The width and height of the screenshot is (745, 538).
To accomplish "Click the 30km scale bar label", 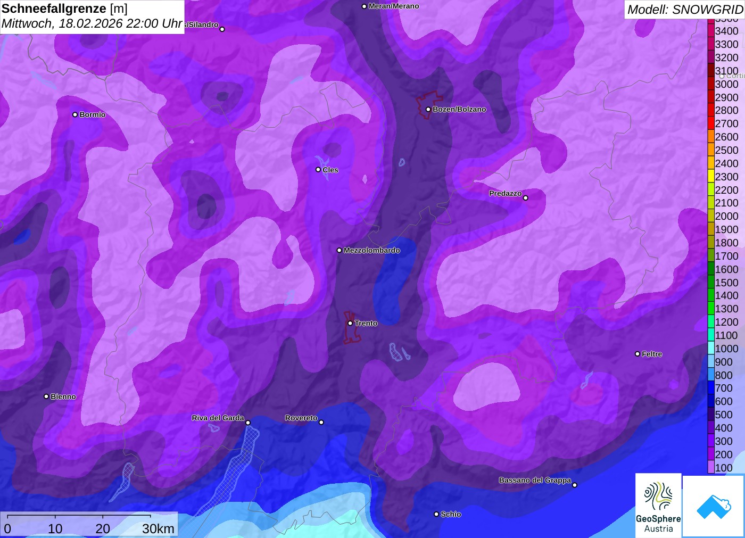I will click(158, 528).
